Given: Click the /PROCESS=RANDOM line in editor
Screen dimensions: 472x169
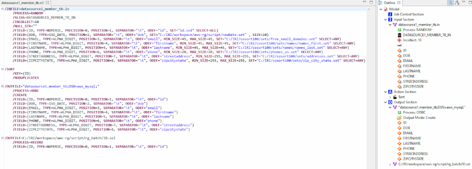Looking at the screenshot, I should click(x=28, y=13).
